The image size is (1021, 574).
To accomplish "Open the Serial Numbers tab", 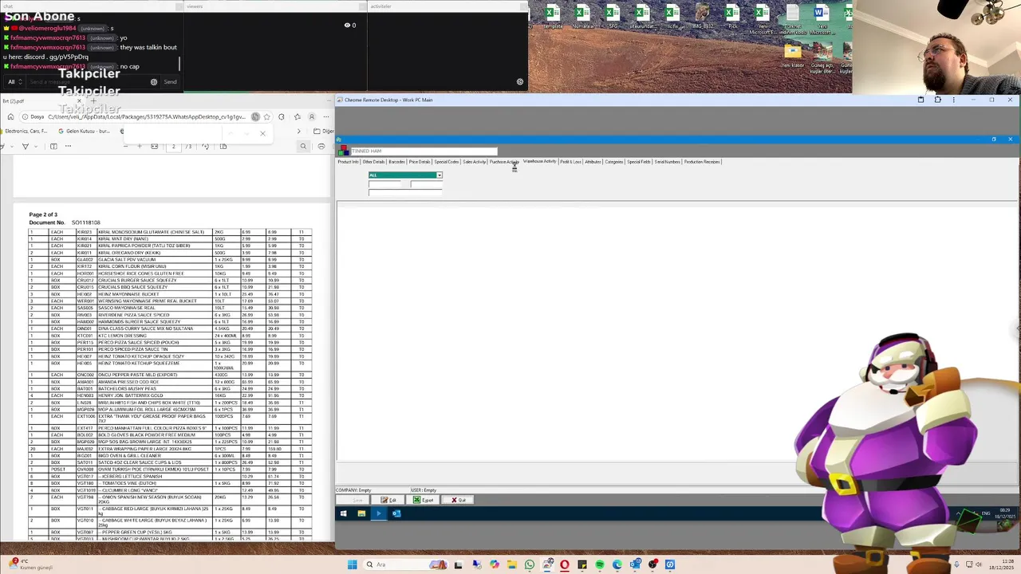I will pyautogui.click(x=668, y=162).
